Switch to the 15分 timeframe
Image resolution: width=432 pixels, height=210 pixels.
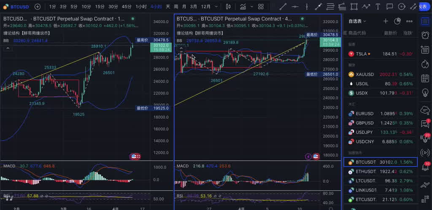(x=100, y=7)
